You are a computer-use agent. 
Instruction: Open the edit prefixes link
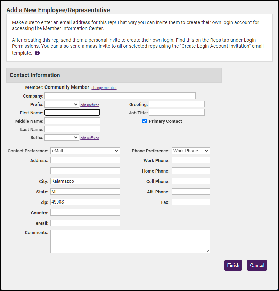click(90, 105)
